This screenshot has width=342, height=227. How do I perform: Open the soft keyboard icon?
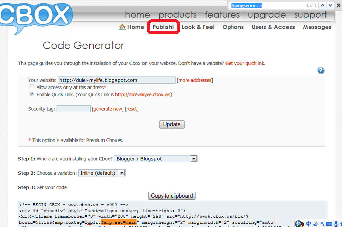coord(329,224)
